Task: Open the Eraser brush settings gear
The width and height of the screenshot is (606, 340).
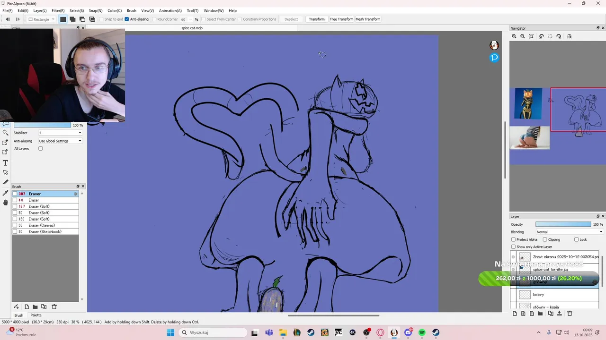Action: [x=75, y=194]
